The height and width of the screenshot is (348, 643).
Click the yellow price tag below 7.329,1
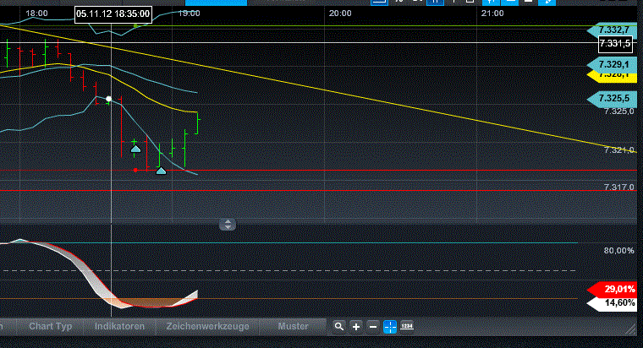click(612, 77)
